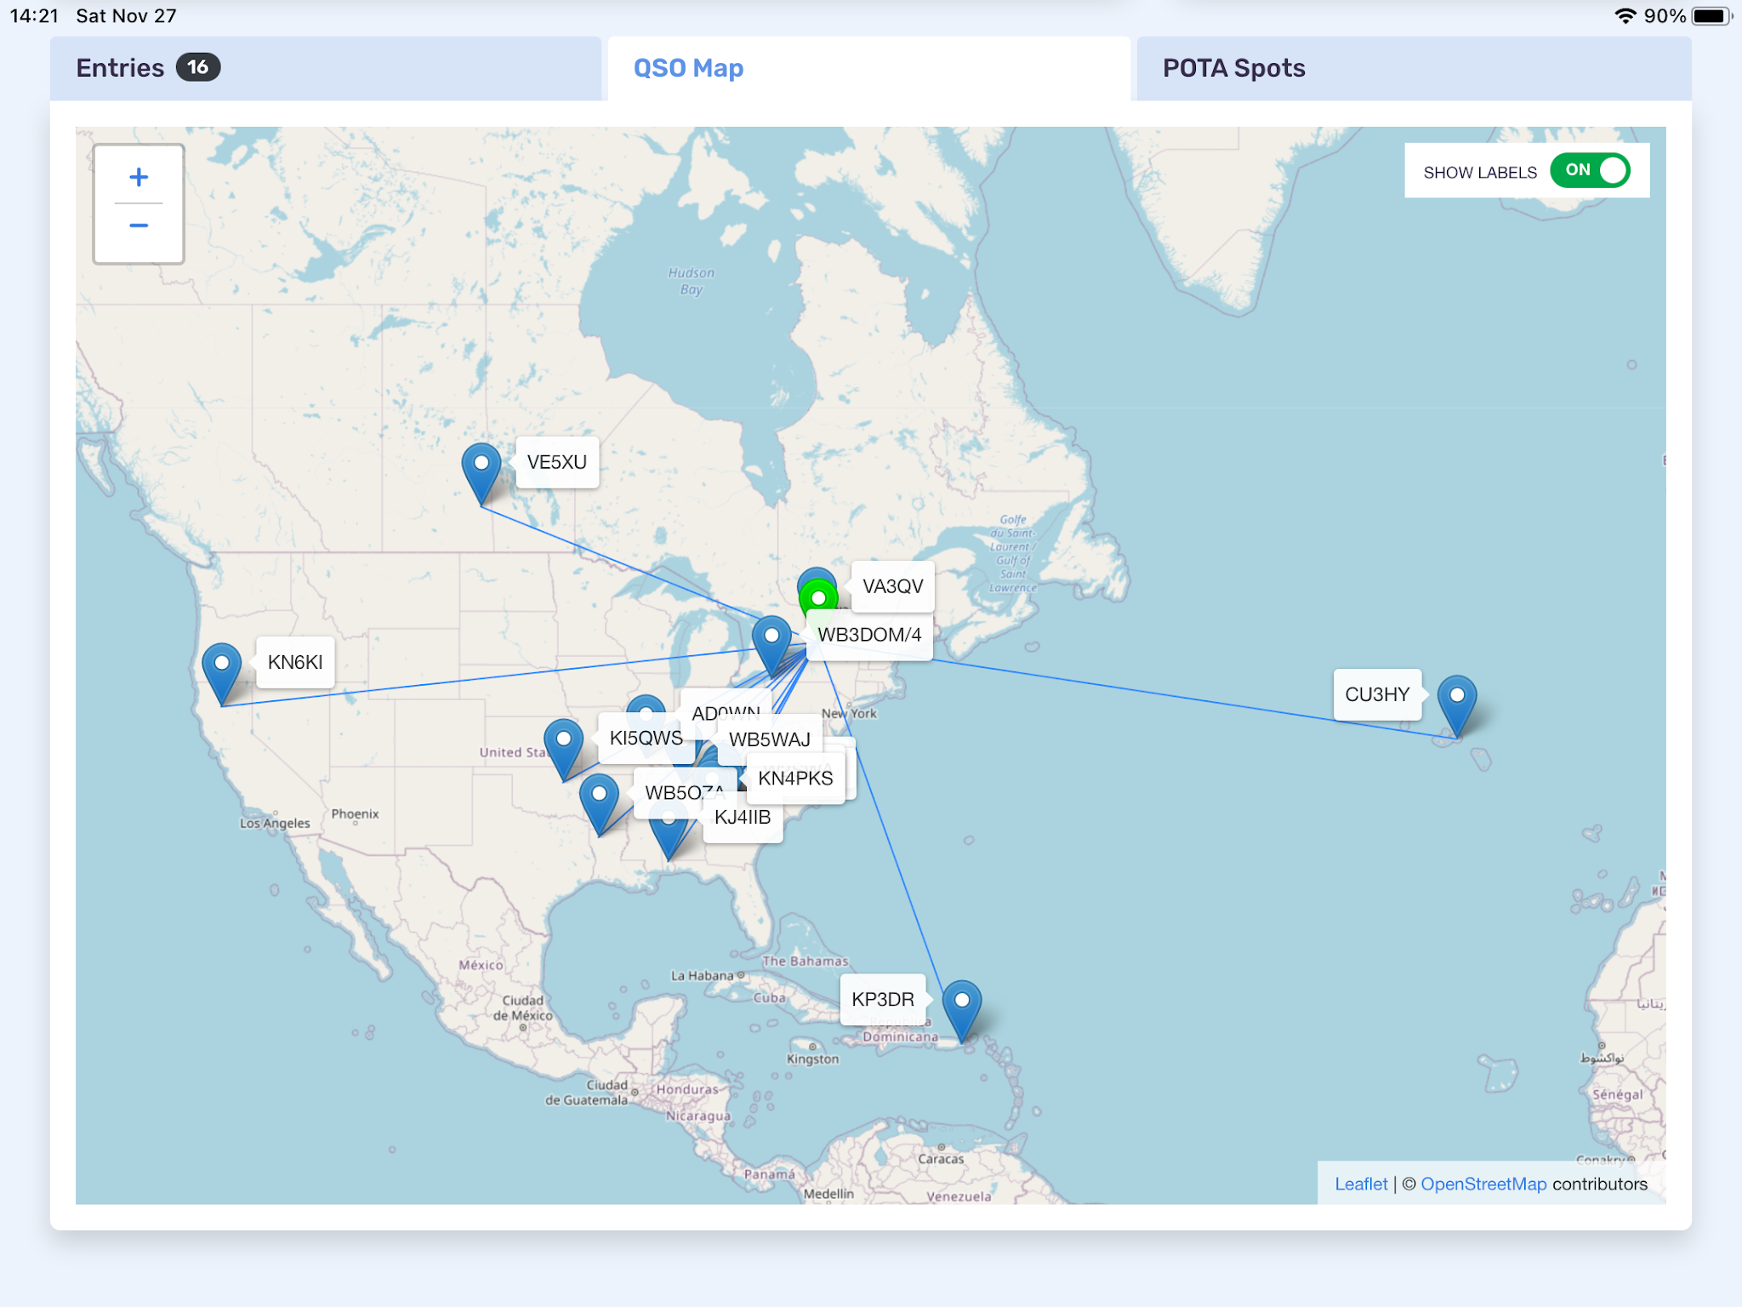Click the green home station marker
This screenshot has height=1307, width=1742.
click(x=818, y=598)
